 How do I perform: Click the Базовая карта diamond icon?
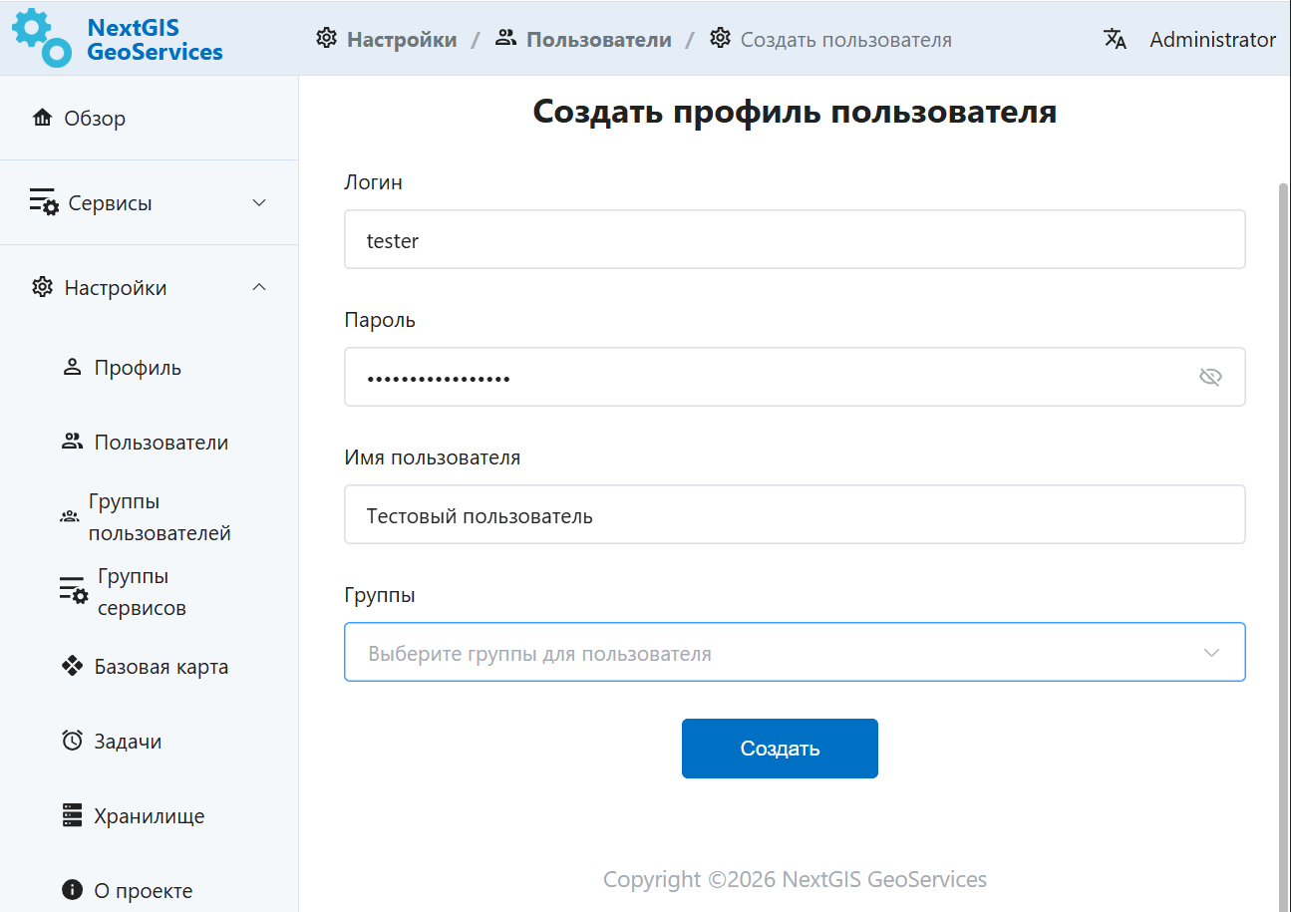(x=72, y=667)
